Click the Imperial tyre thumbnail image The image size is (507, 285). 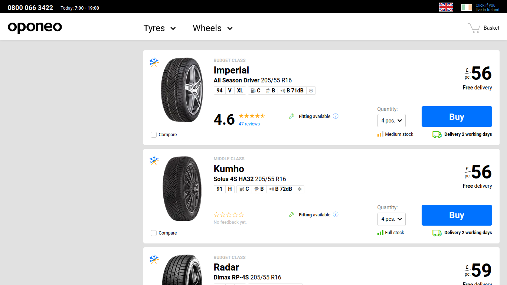tap(182, 90)
